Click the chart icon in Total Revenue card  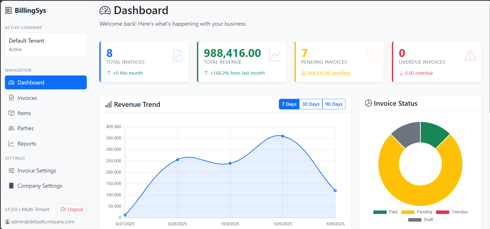coord(275,55)
